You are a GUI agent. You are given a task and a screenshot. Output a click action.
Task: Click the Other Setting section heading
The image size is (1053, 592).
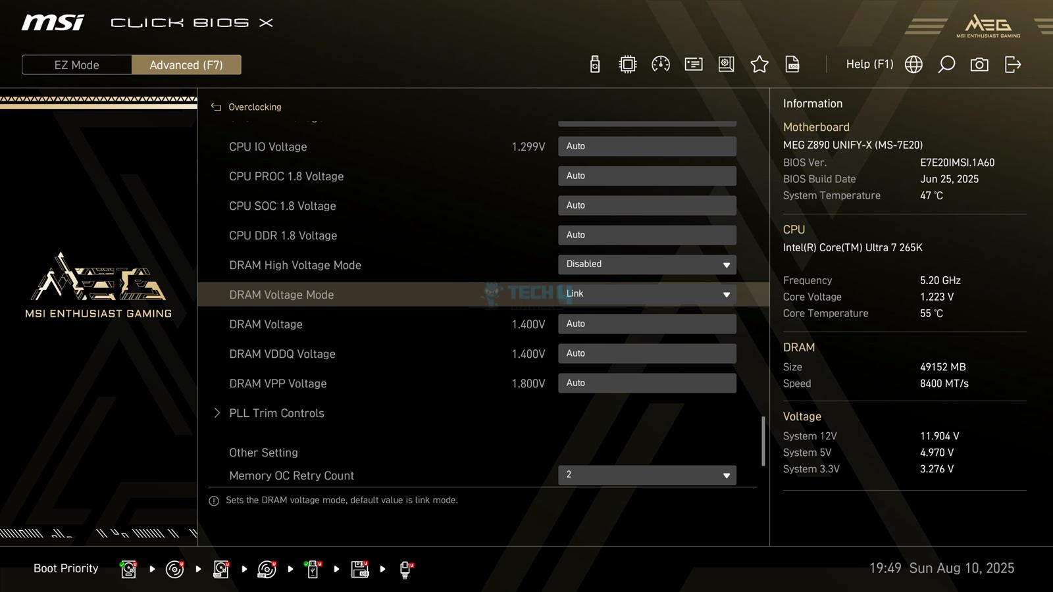[x=263, y=453]
